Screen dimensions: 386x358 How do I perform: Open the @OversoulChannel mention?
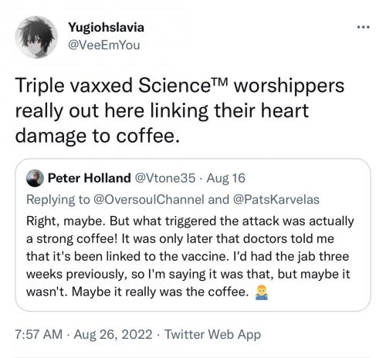tap(149, 200)
